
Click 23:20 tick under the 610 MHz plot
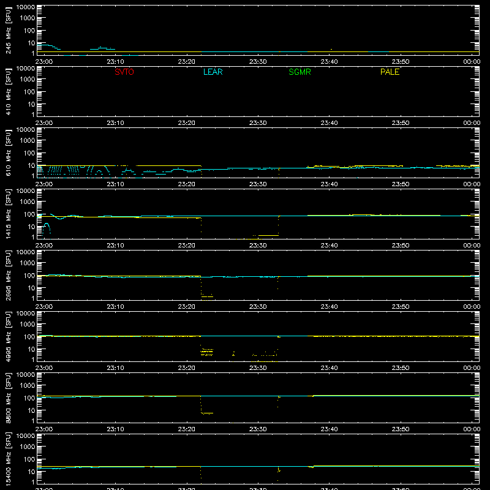(187, 184)
